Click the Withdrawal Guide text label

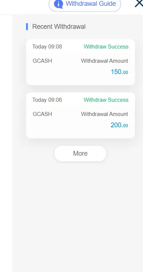pos(91,4)
